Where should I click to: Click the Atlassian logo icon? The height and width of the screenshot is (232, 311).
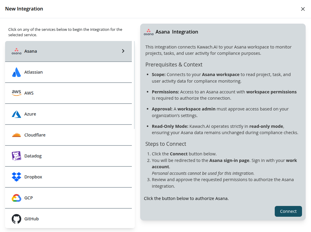pos(16,72)
